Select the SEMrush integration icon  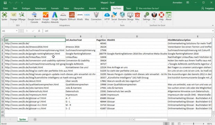coord(72,16)
